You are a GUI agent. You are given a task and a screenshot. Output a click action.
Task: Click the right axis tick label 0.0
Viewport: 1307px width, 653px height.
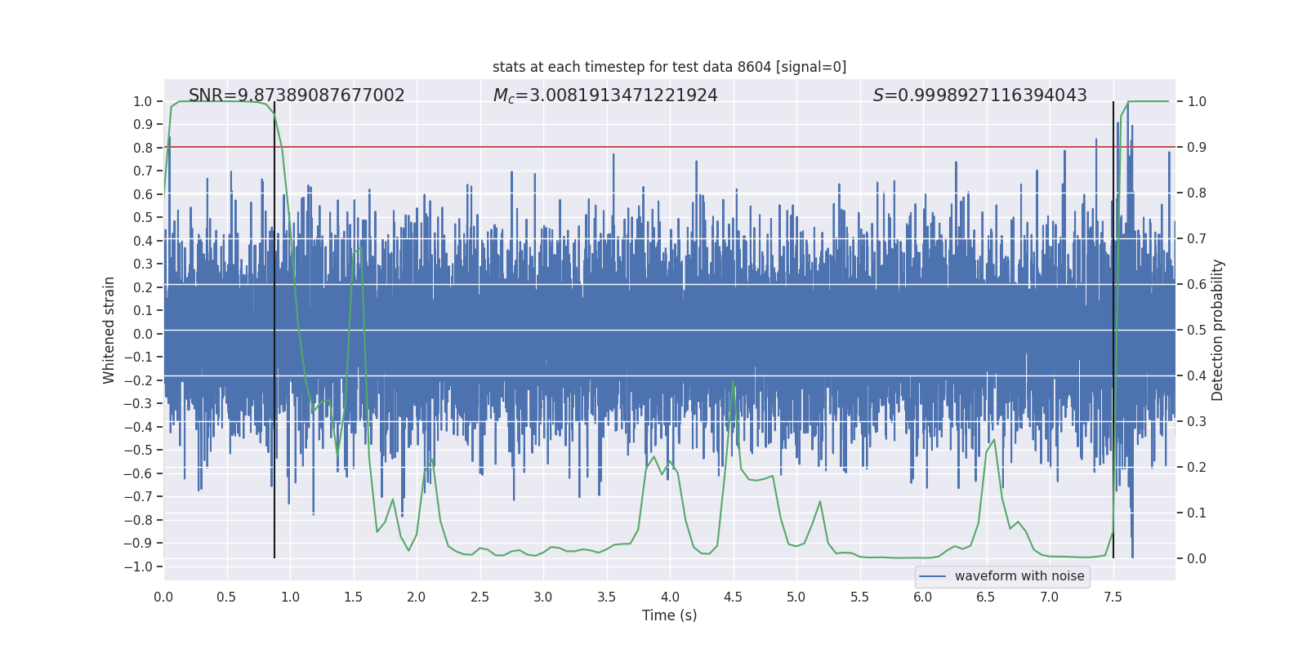click(x=1197, y=559)
